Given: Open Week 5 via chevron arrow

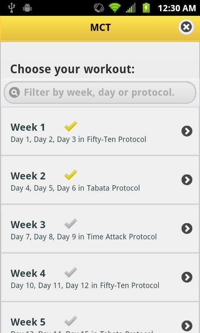Looking at the screenshot, I should [187, 326].
